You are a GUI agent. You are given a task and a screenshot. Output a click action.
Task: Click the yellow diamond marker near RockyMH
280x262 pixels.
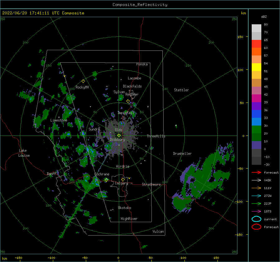click(83, 81)
